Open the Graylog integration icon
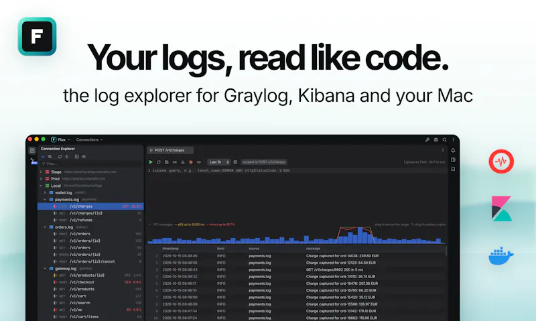This screenshot has height=321, width=536. pos(501,162)
